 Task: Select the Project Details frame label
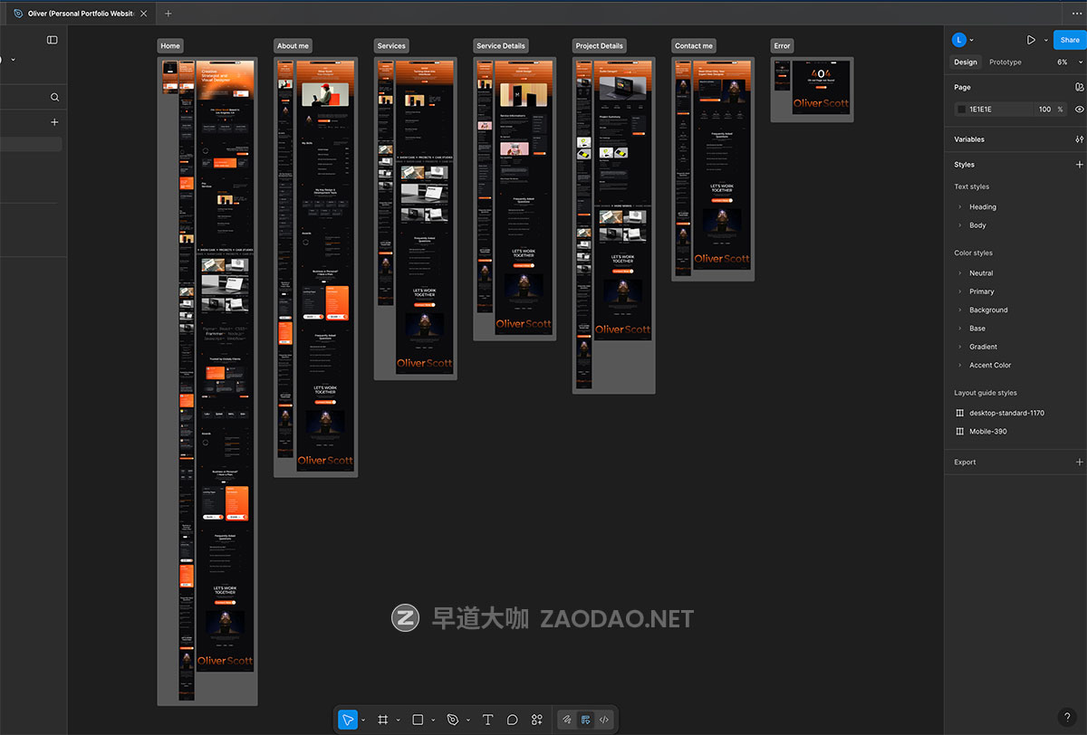click(600, 46)
